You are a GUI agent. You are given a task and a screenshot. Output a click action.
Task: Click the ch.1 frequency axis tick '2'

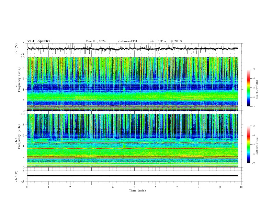(24, 100)
